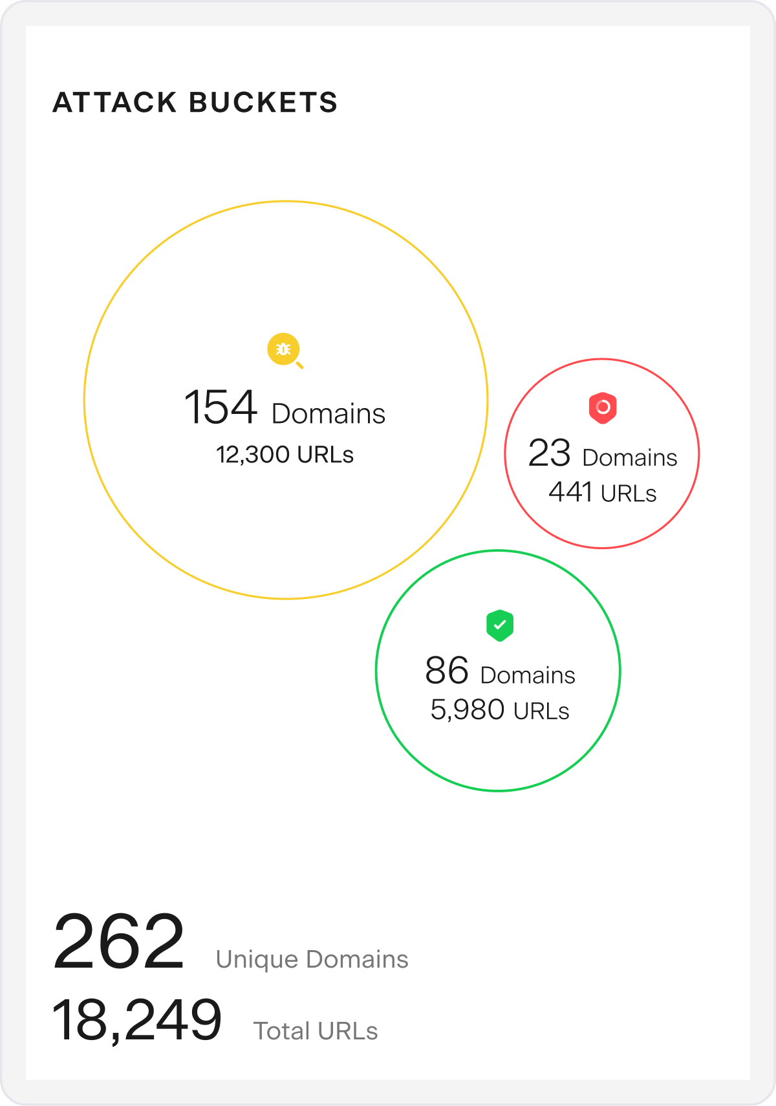Click the word Domains in red bubble
776x1106 pixels.
[630, 457]
